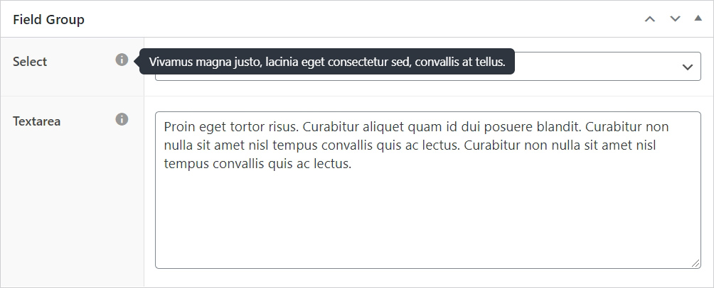
Task: Move the Field Group panel down
Action: [x=675, y=19]
